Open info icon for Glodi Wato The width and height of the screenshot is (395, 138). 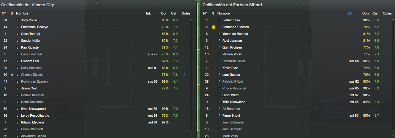pyautogui.click(x=219, y=95)
